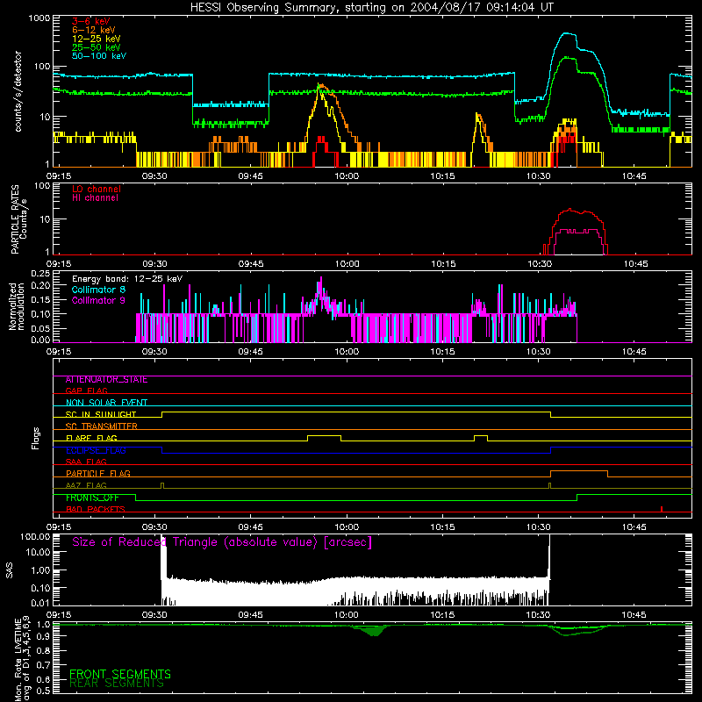Click the livetime dip near 10:04
The image size is (702, 702).
click(x=374, y=630)
